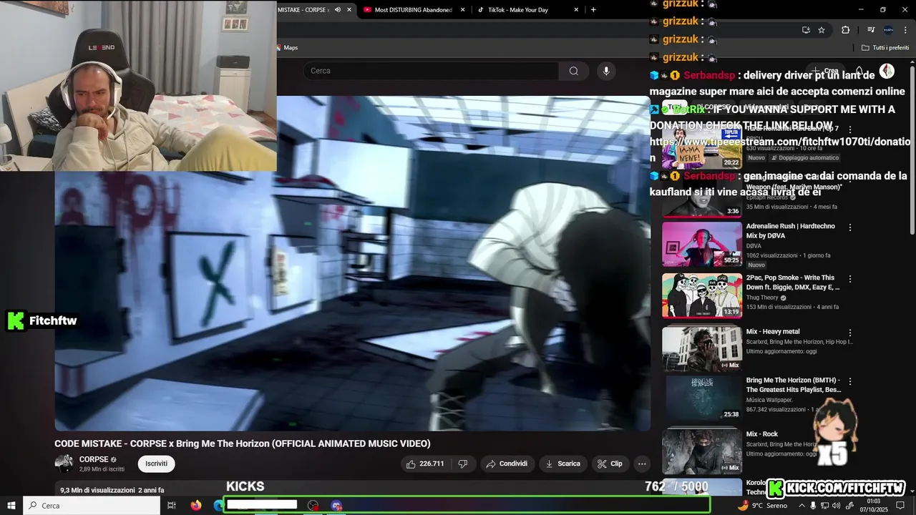Open 2Pac, Pop Smoke - Write This Down video
Screen dimensions: 916x515
tap(791, 283)
